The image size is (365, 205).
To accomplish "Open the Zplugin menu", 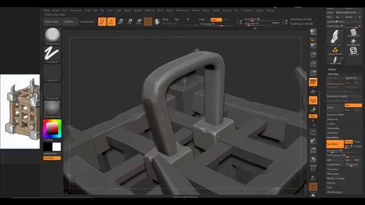I will [x=259, y=10].
